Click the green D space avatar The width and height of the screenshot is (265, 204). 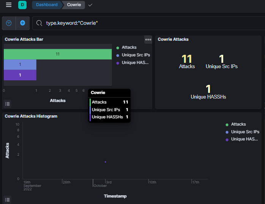point(22,5)
